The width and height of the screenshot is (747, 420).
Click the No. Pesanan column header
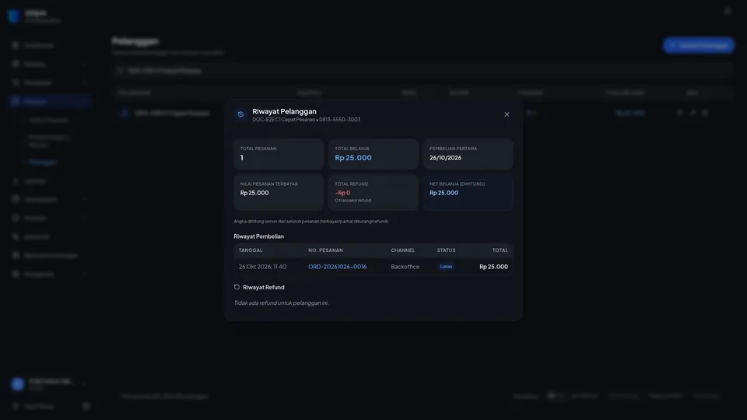point(325,250)
